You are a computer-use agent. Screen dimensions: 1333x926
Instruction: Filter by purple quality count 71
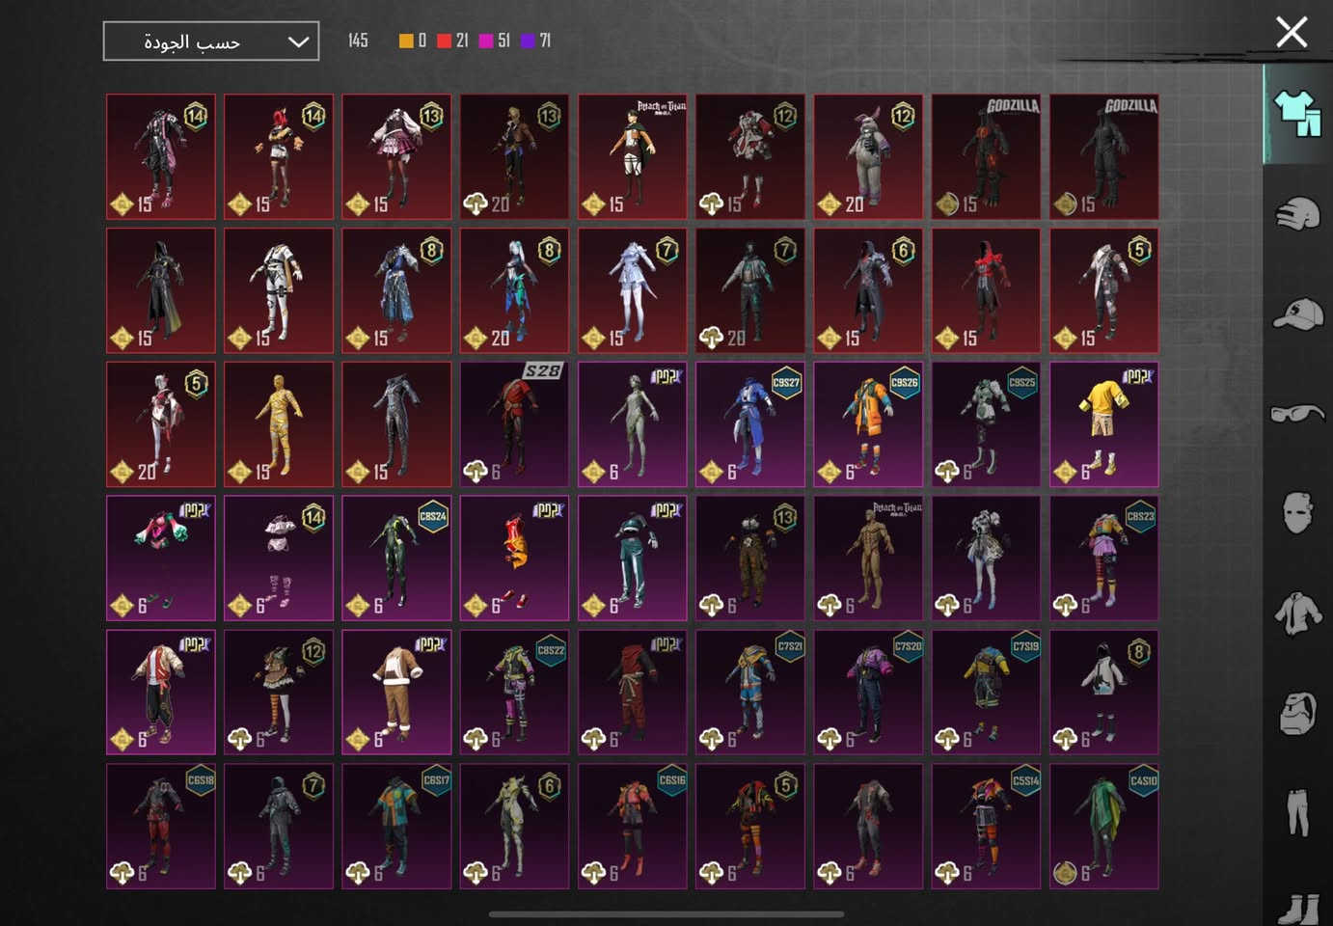coord(535,41)
